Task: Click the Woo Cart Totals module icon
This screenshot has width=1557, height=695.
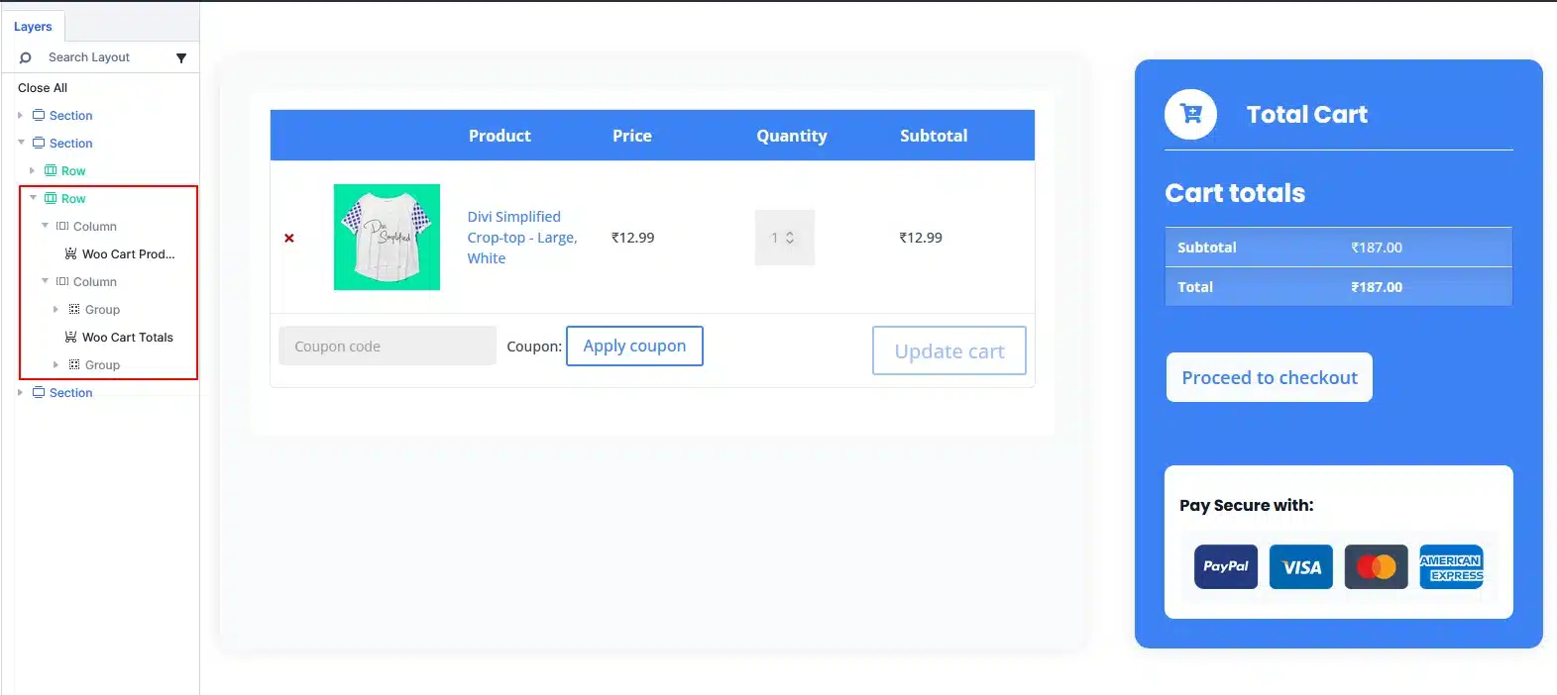Action: (70, 337)
